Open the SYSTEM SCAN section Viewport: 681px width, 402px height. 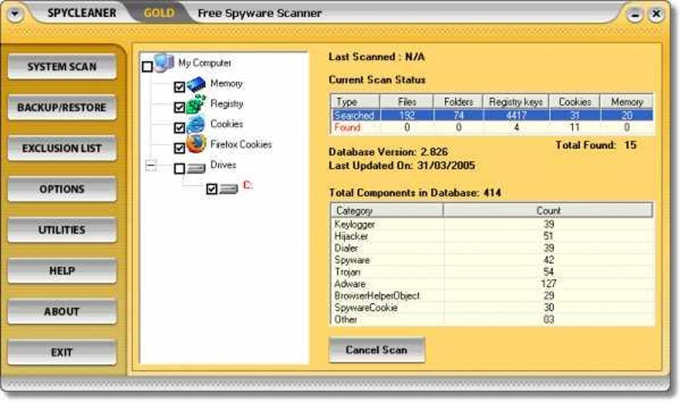[x=62, y=67]
